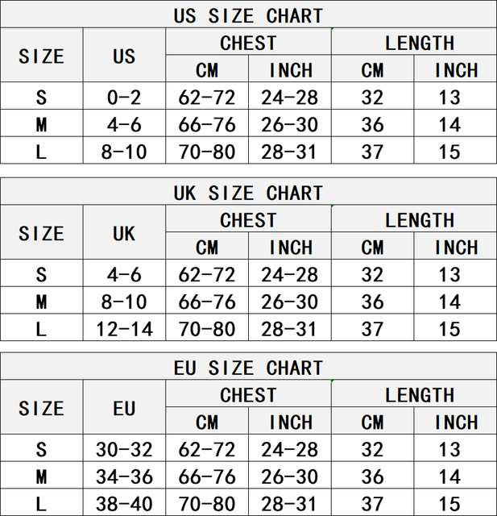This screenshot has height=516, width=497.
Task: Select the 38-40 EU size cell
Action: pyautogui.click(x=124, y=504)
